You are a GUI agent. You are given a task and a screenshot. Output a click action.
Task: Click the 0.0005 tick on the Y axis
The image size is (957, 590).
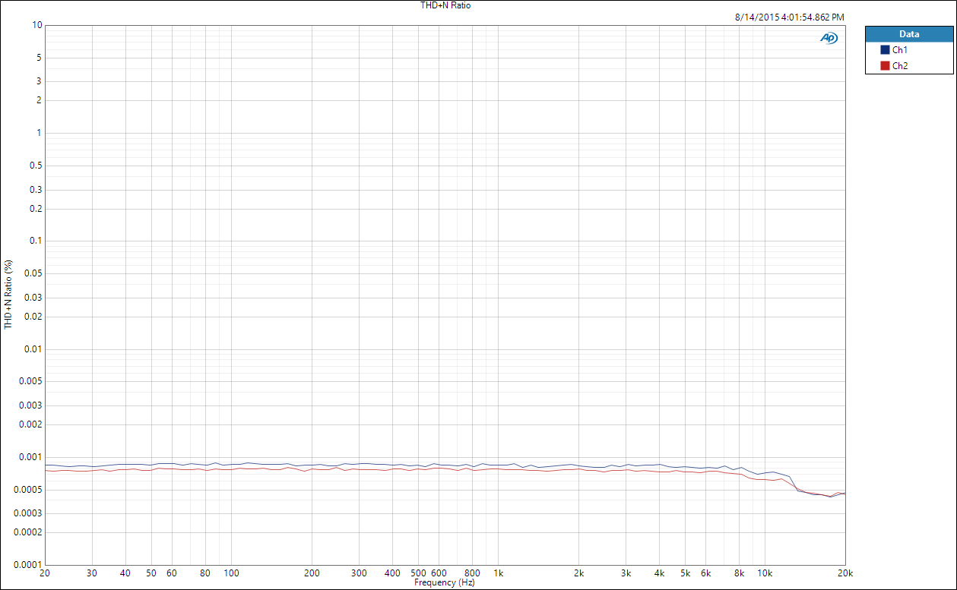pos(28,490)
